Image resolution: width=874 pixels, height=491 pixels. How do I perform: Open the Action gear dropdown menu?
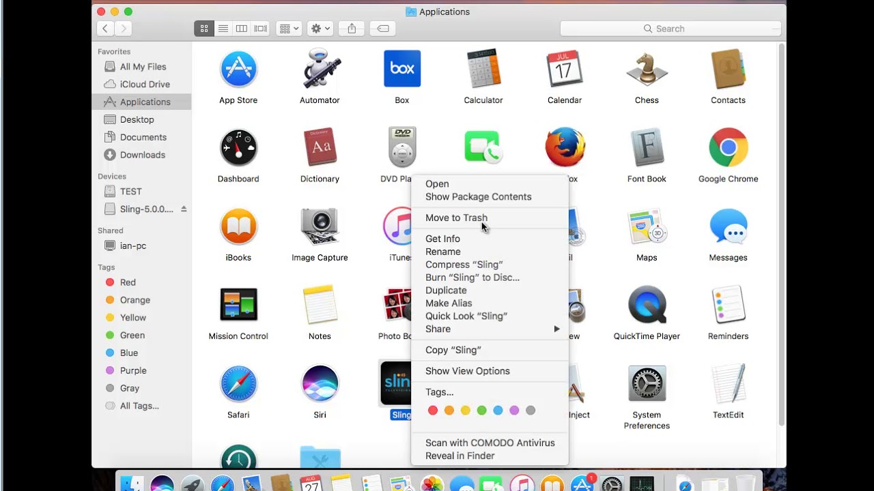click(x=320, y=29)
